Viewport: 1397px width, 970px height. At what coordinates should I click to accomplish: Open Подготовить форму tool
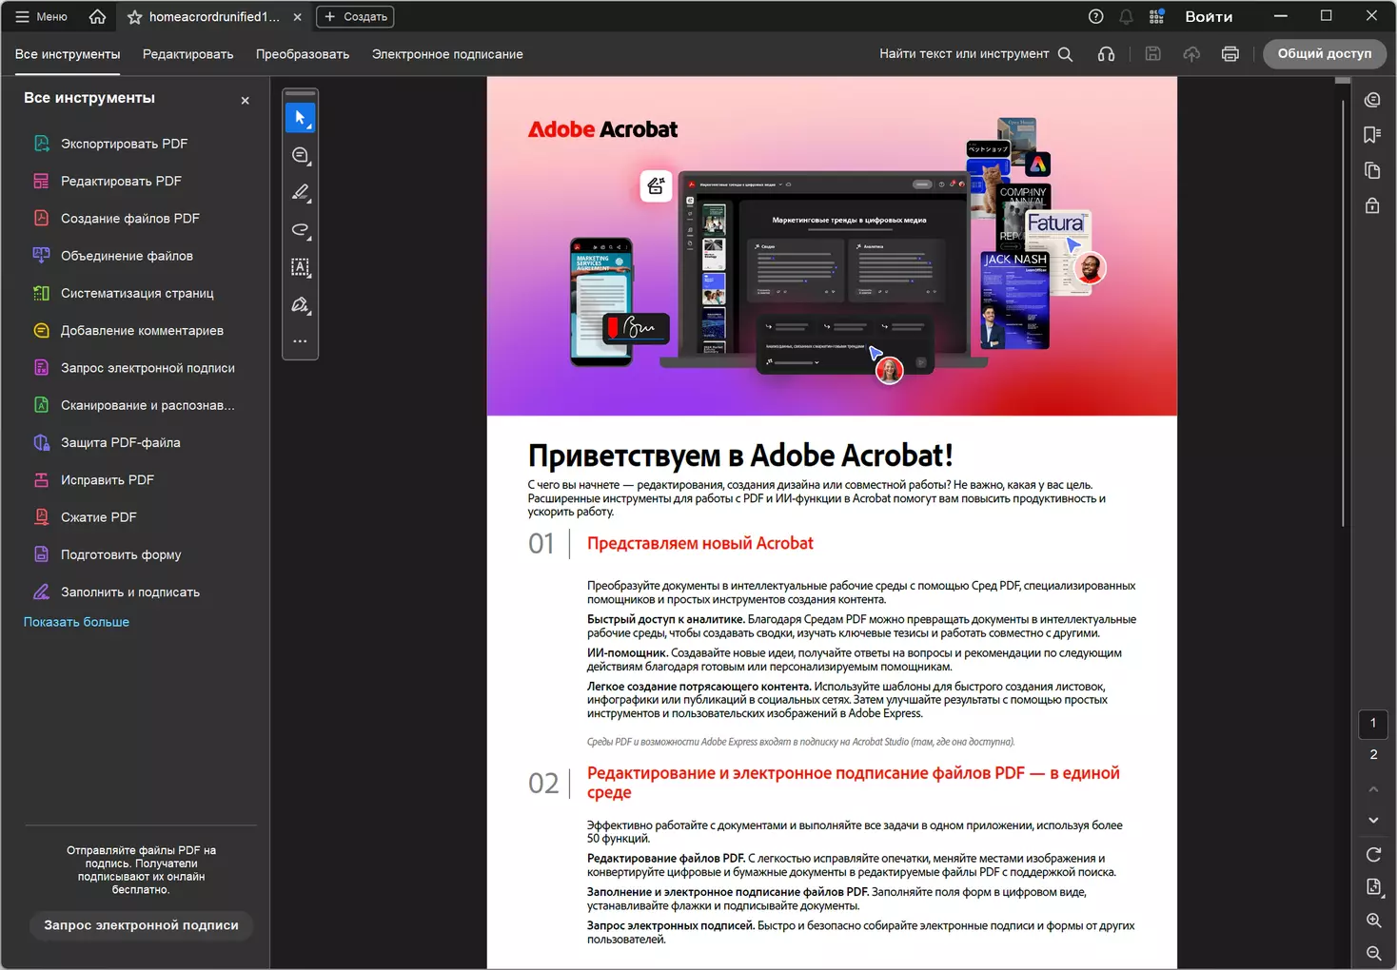tap(136, 554)
